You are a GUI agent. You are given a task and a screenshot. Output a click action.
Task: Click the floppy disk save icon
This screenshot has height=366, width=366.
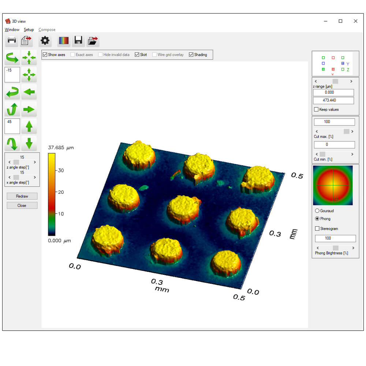78,41
